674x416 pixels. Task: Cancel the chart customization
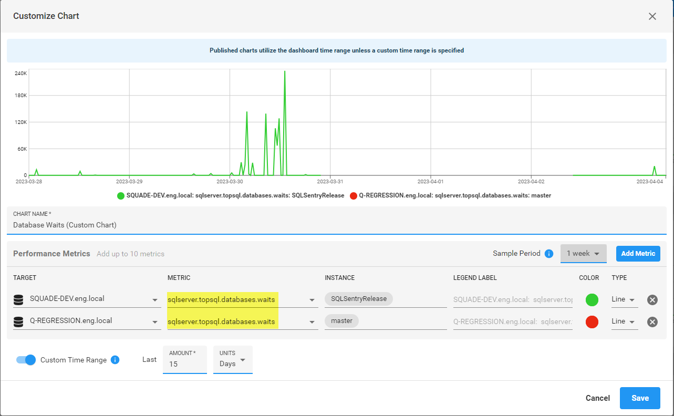(x=598, y=398)
